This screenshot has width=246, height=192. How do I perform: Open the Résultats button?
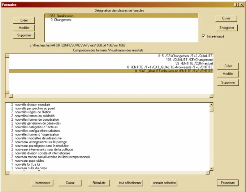[x=99, y=183]
